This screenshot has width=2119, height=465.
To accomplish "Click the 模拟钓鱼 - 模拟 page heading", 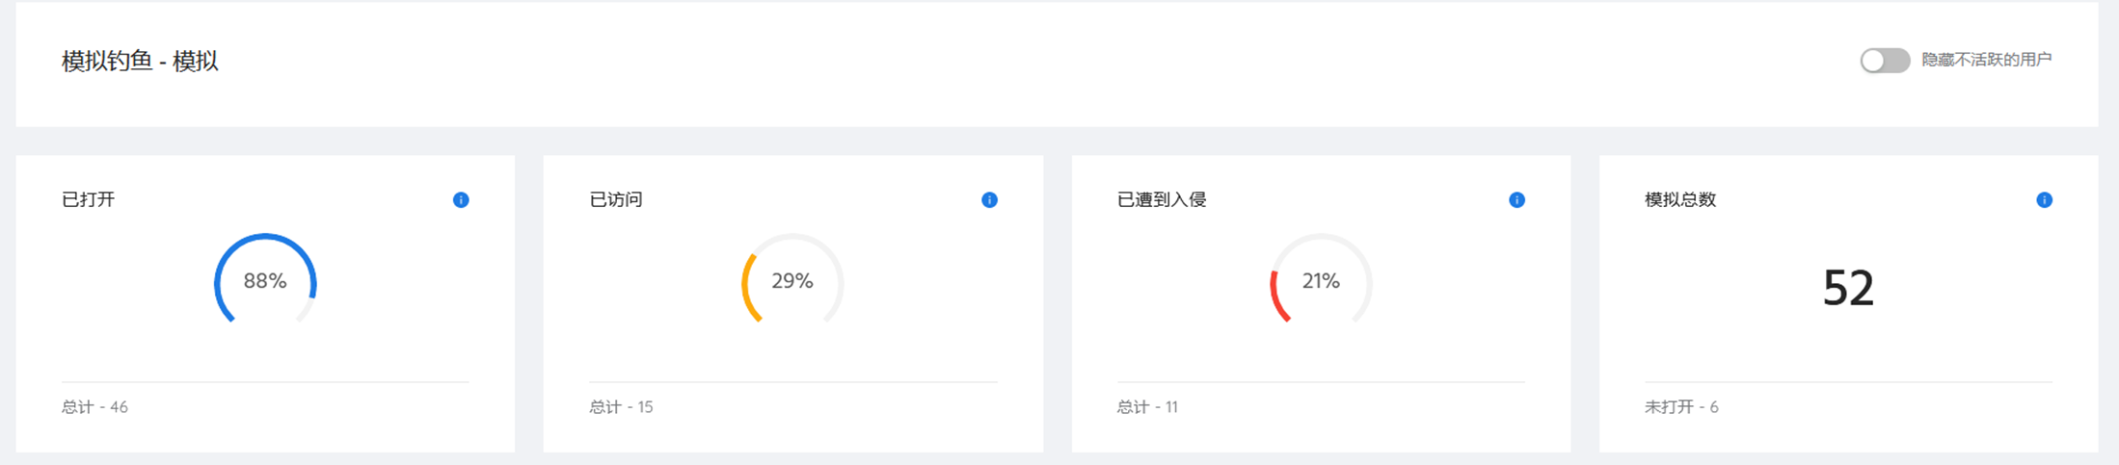I will pyautogui.click(x=140, y=62).
